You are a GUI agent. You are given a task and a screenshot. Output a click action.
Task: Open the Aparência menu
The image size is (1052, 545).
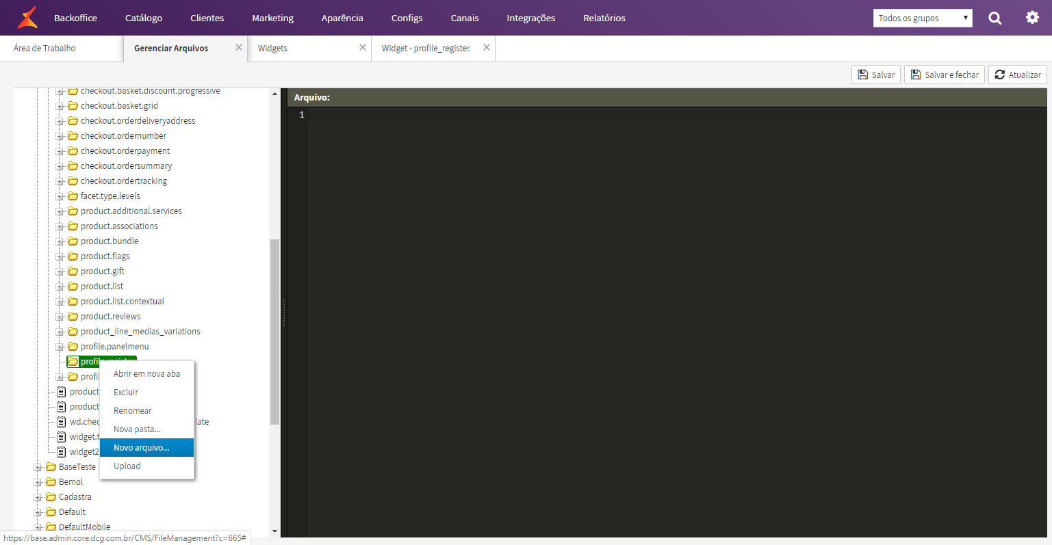(342, 18)
